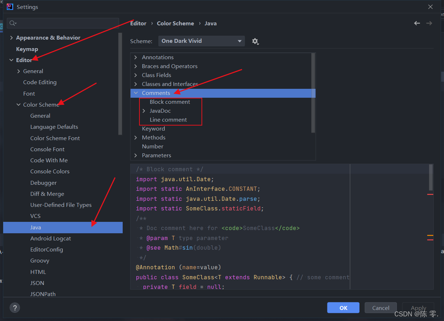Open Diff & Merge page

click(47, 194)
